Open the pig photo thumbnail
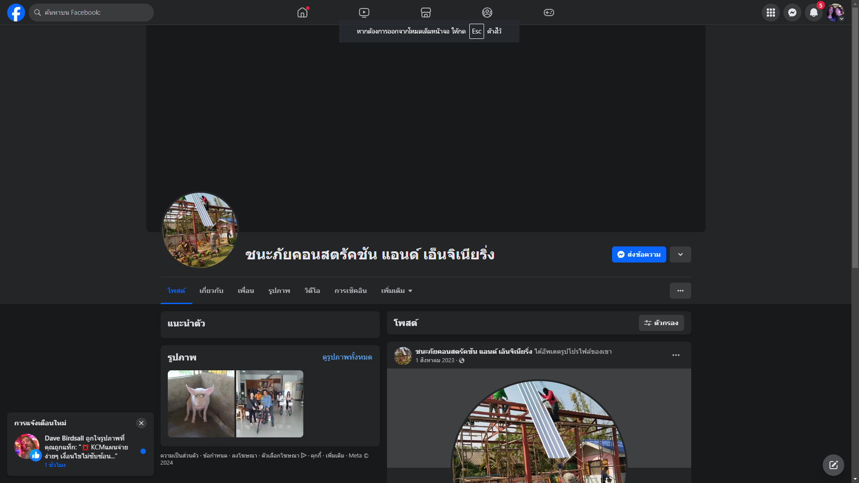This screenshot has width=859, height=483. point(201,404)
